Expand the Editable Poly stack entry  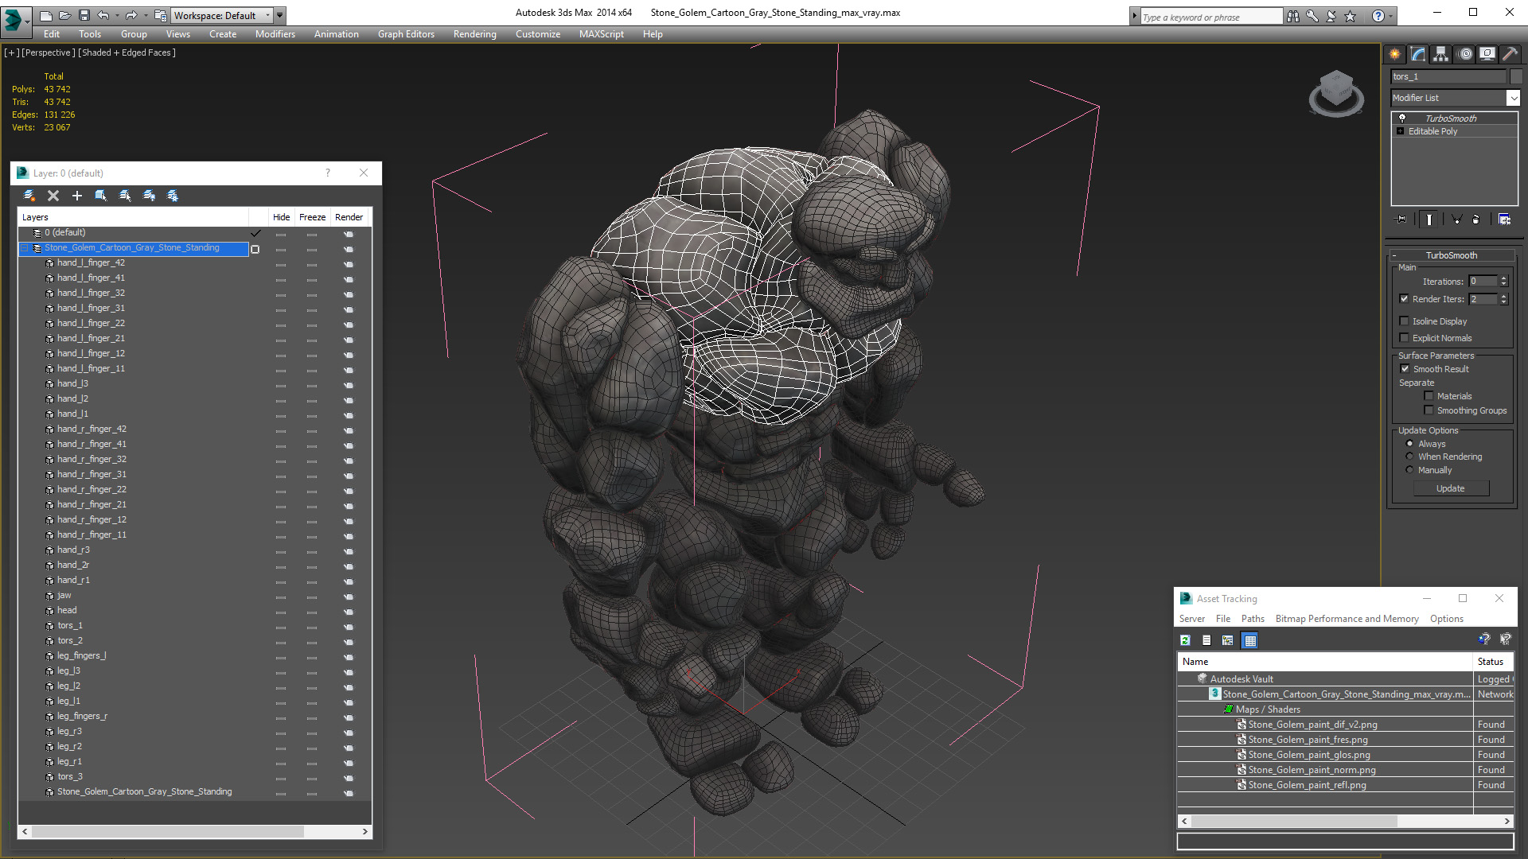(x=1400, y=131)
